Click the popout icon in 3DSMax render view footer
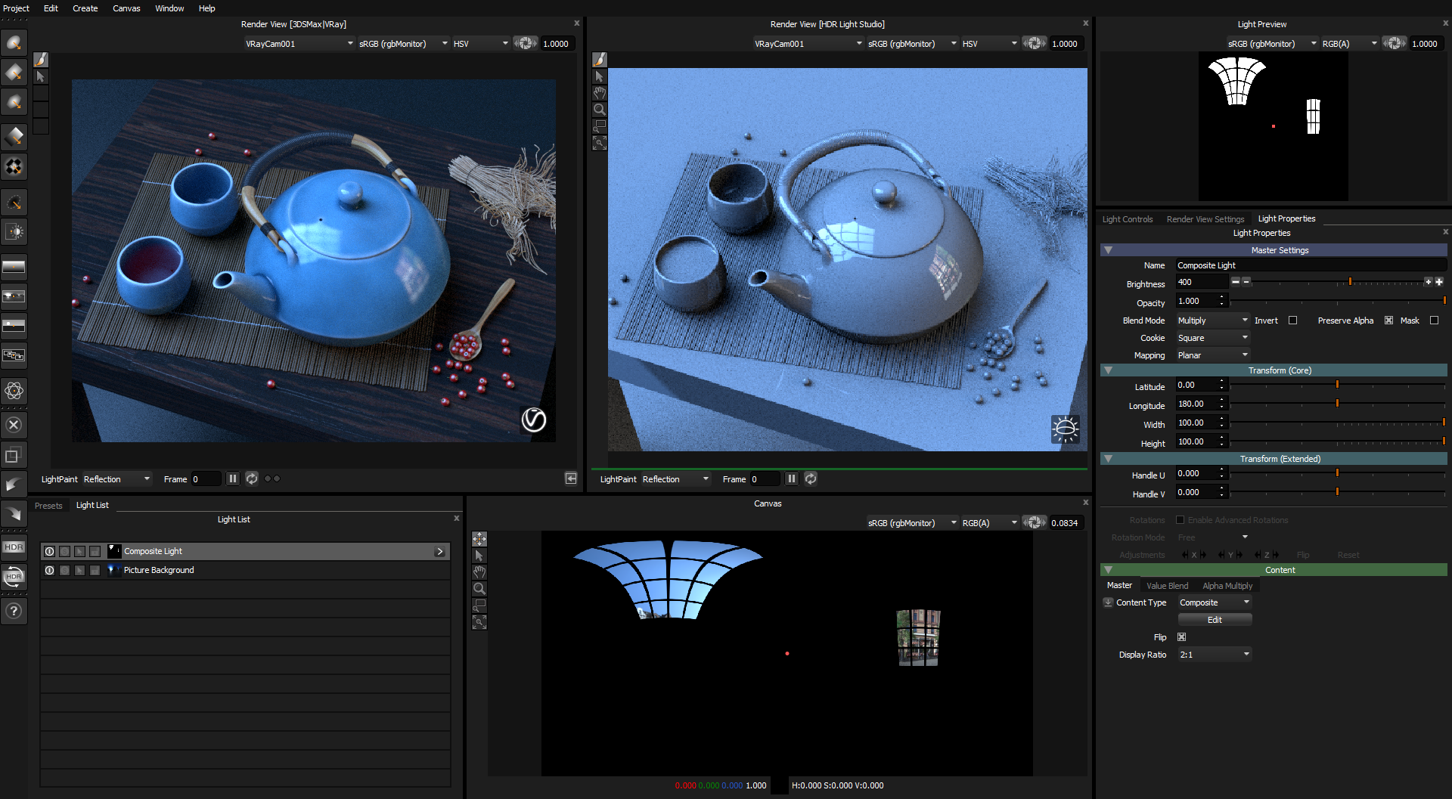 (571, 478)
